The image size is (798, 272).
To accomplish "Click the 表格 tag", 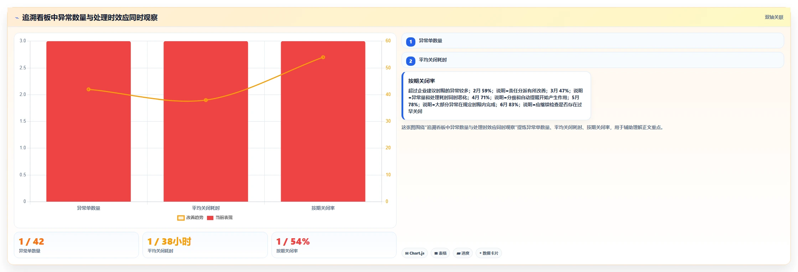I will pyautogui.click(x=440, y=253).
